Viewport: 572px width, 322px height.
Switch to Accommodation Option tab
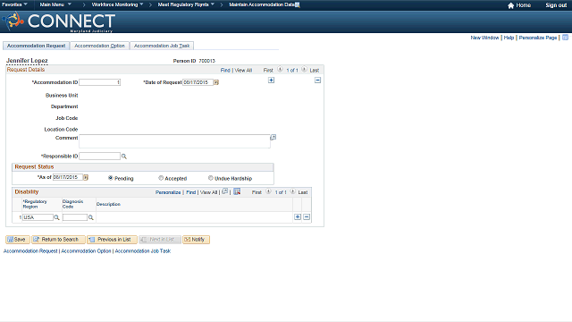pos(99,46)
